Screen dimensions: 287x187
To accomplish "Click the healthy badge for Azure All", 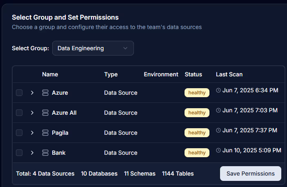I will point(197,113).
